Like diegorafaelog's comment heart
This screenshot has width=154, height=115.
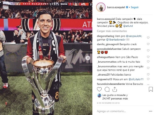click(x=148, y=38)
